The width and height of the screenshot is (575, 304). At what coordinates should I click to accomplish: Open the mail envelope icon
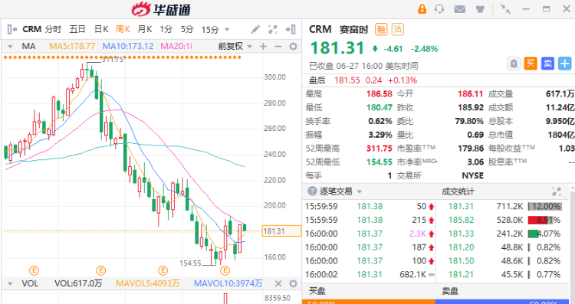tap(459, 9)
